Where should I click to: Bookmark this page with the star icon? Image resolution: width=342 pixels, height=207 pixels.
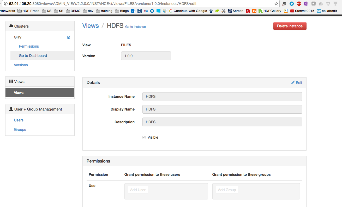click(276, 4)
